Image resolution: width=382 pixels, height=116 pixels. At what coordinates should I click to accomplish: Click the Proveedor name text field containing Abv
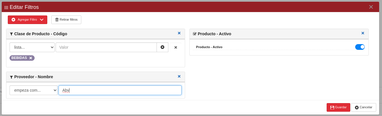tap(120, 90)
